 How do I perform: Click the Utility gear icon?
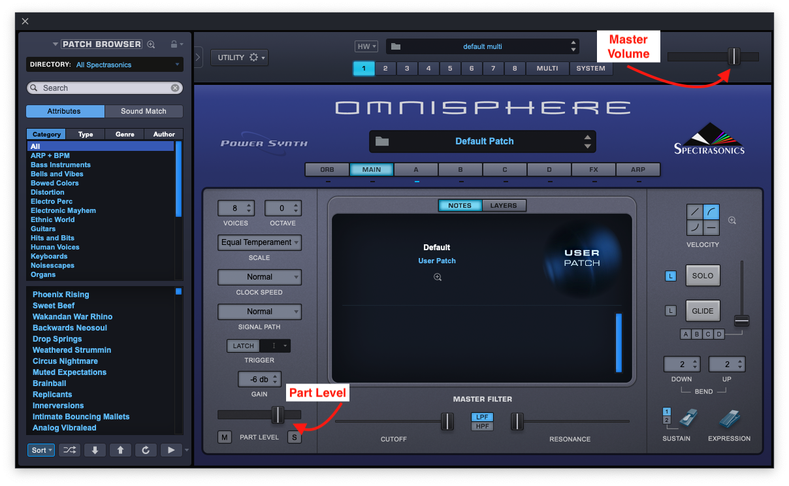(x=254, y=57)
